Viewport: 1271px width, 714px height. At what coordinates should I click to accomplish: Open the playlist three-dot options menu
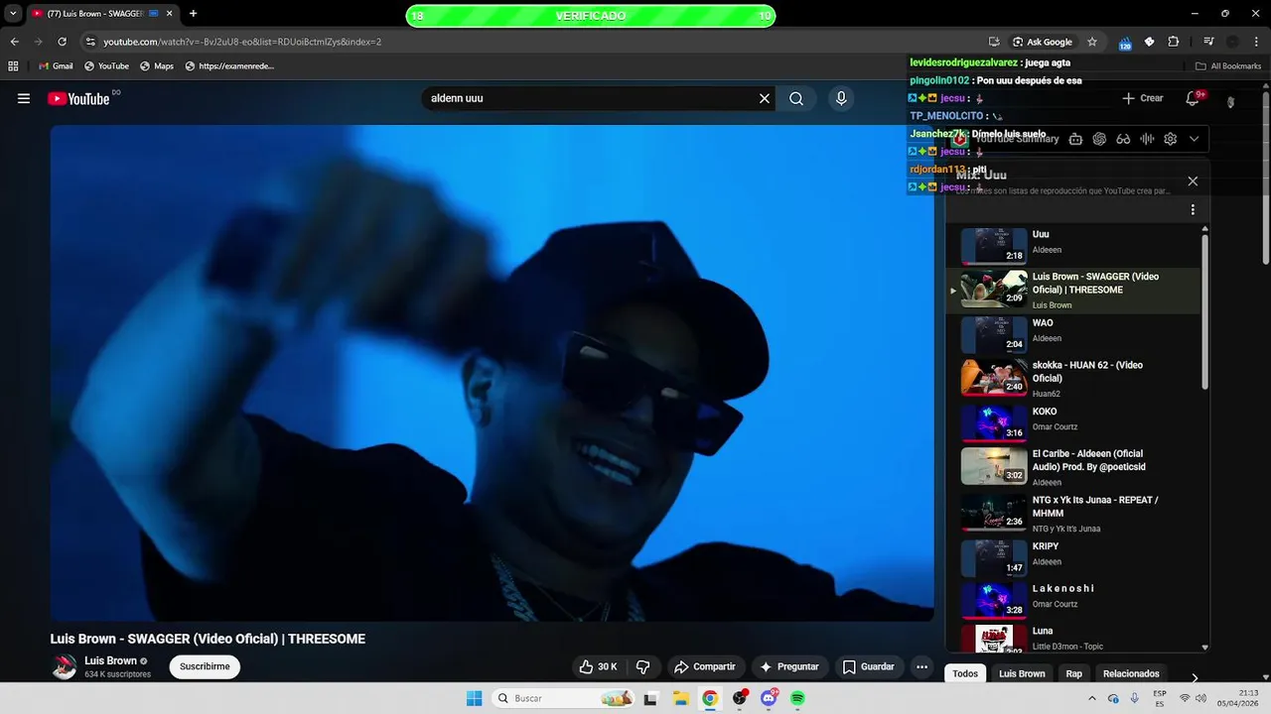pos(1193,210)
